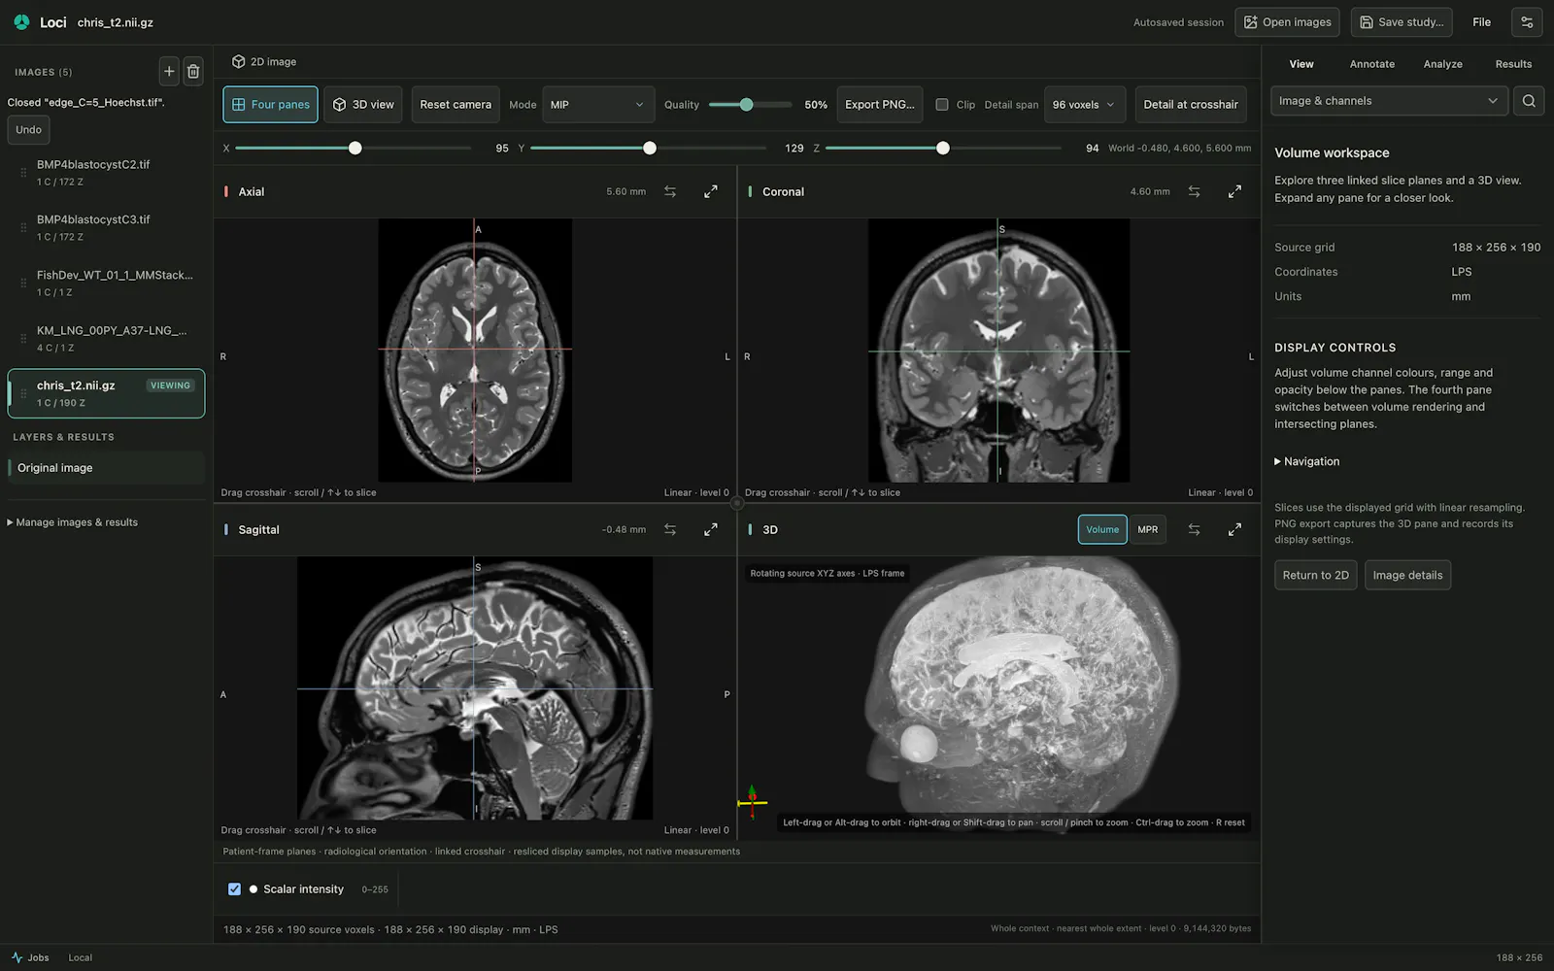Image resolution: width=1554 pixels, height=971 pixels.
Task: Click the Scalar intensity white color dot
Action: pos(253,888)
